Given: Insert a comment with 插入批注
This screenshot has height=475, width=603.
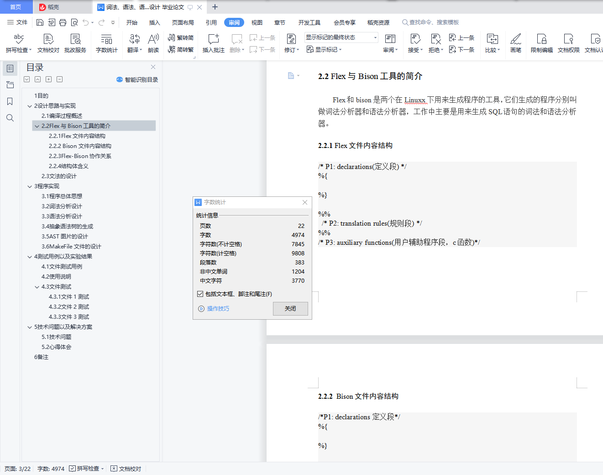Looking at the screenshot, I should 214,43.
